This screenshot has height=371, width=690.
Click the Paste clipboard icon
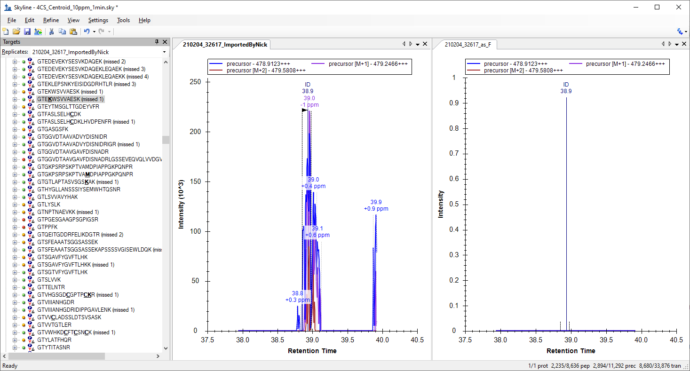point(73,32)
